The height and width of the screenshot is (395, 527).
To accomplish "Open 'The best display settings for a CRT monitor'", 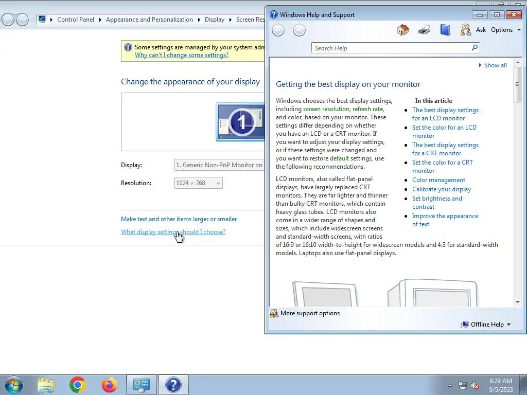I will tap(445, 149).
